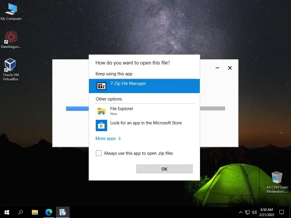
Task: Select the Oracle VM VirtualBox desktop icon
Action: tap(11, 70)
